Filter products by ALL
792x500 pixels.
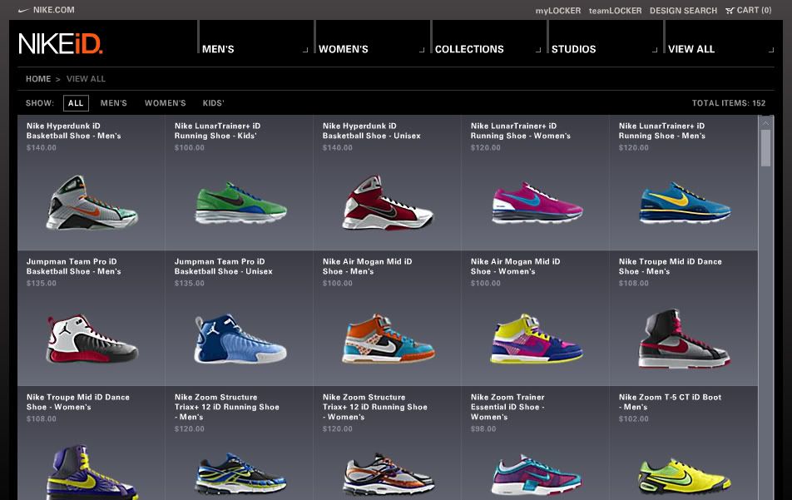pos(76,103)
